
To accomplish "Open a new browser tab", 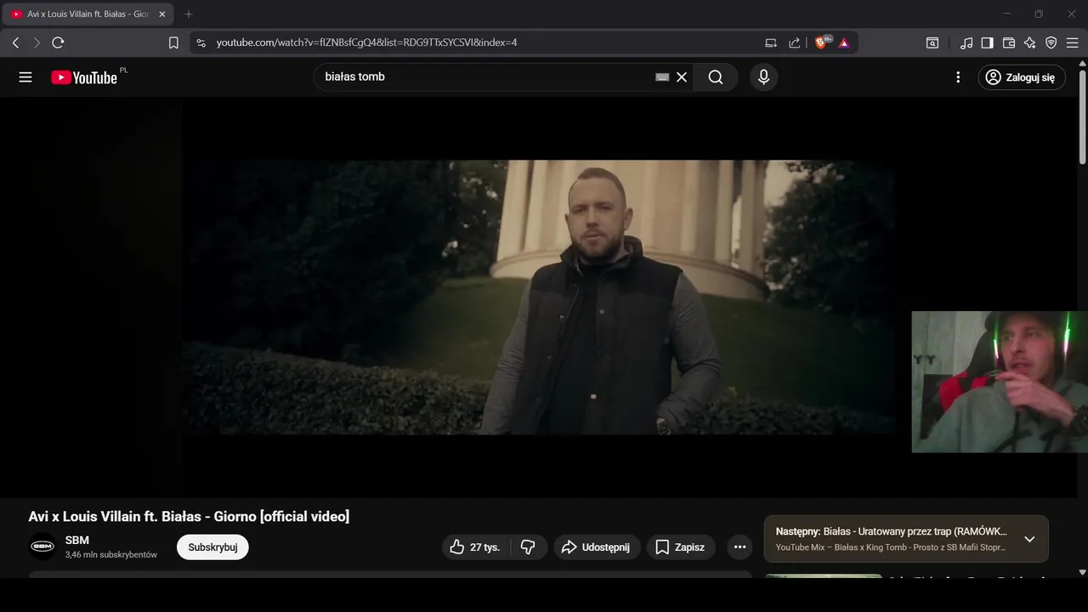I will [189, 14].
